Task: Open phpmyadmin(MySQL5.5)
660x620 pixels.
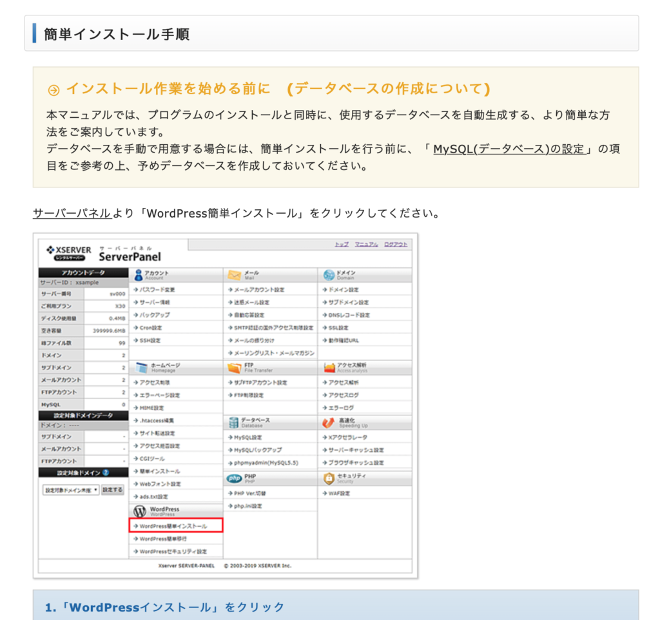Action: coord(266,463)
